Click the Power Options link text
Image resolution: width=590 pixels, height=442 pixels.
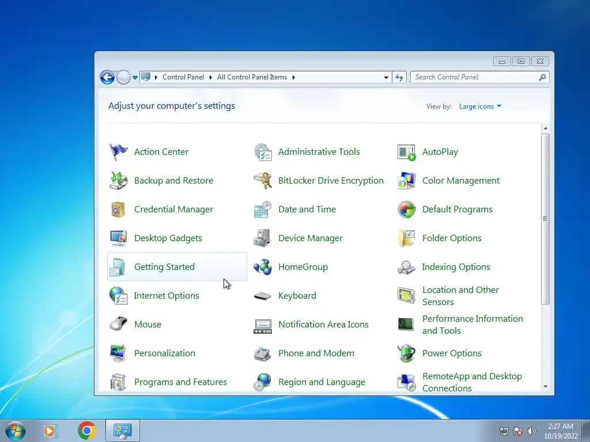pyautogui.click(x=452, y=353)
